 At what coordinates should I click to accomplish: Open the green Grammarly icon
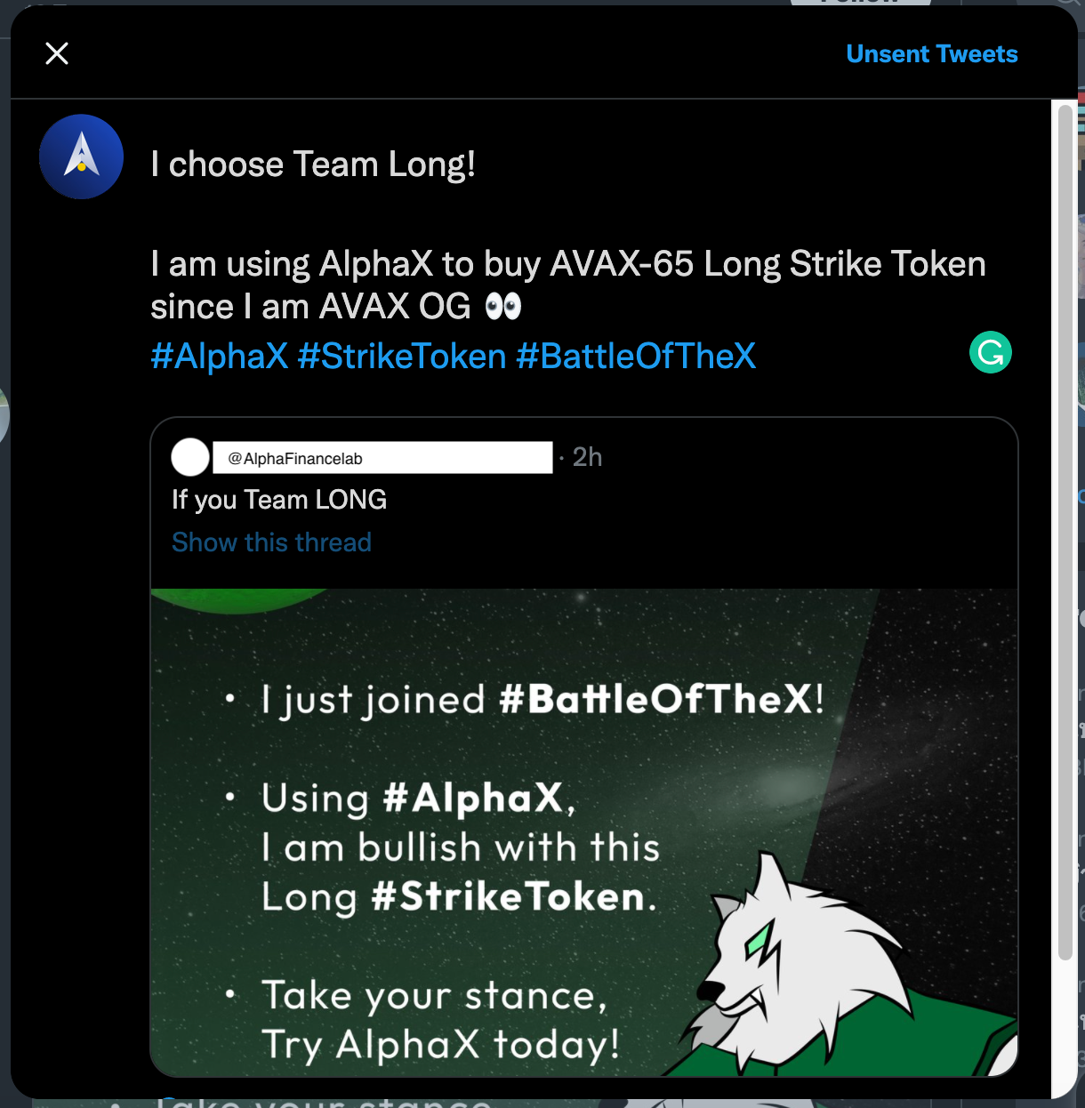coord(990,352)
